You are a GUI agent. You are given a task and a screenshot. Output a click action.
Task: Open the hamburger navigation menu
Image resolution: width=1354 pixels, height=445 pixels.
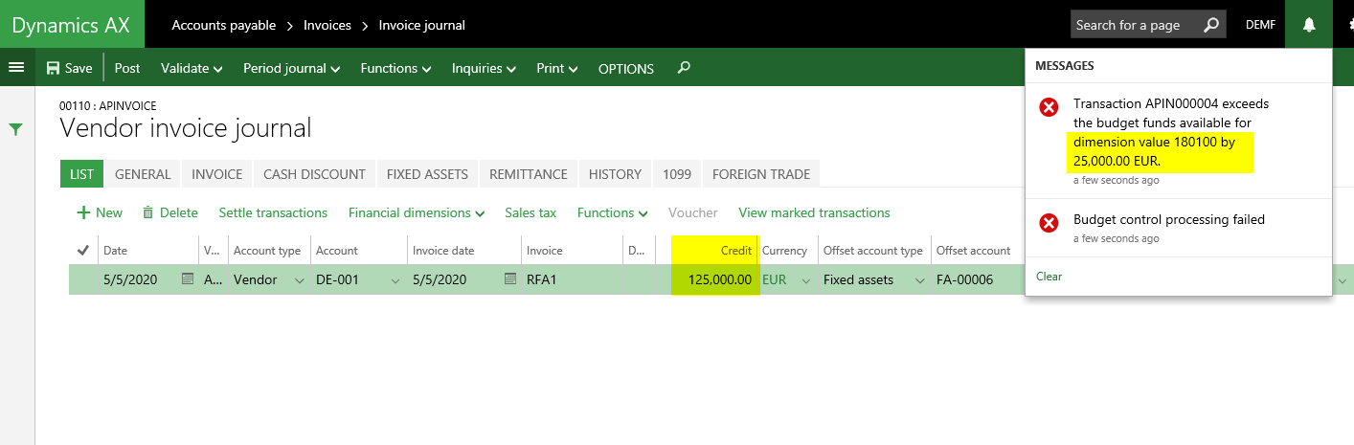[x=16, y=67]
